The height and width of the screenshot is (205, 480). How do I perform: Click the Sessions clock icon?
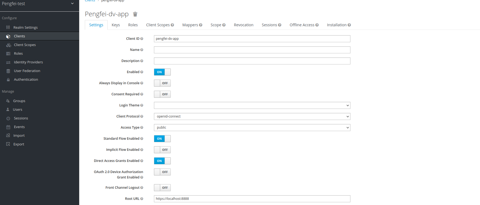pyautogui.click(x=8, y=118)
